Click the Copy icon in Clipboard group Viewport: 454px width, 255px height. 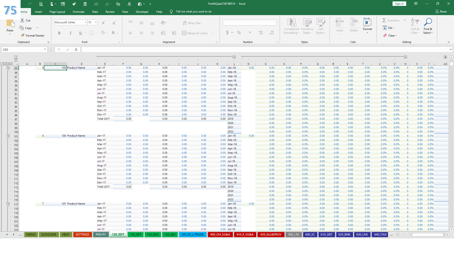coord(22,28)
